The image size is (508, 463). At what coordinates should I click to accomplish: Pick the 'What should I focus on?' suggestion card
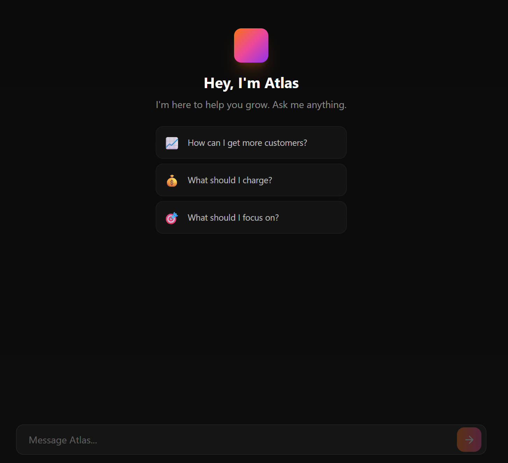tap(251, 217)
